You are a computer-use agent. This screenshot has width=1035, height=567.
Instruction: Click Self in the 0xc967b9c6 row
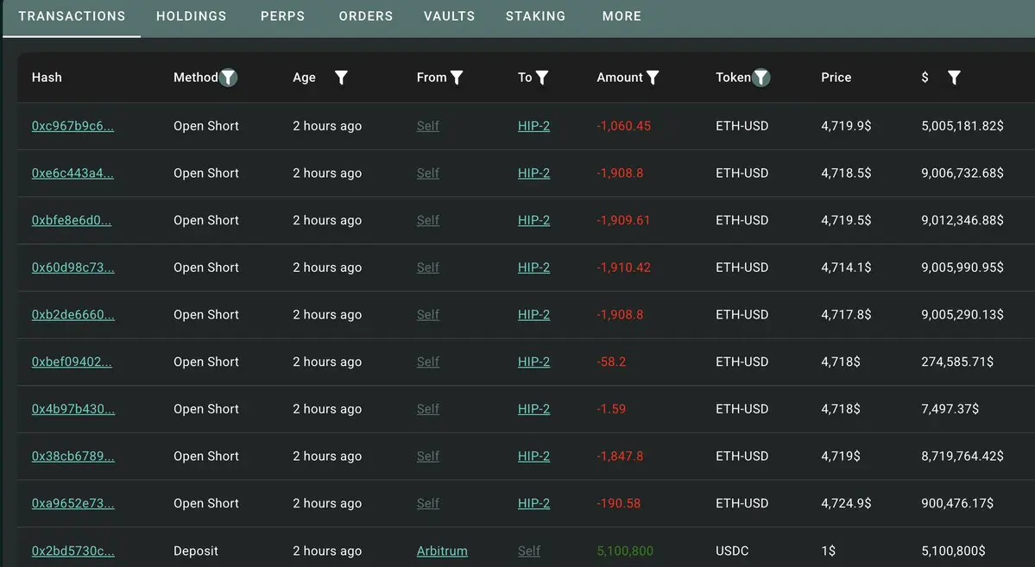(428, 125)
